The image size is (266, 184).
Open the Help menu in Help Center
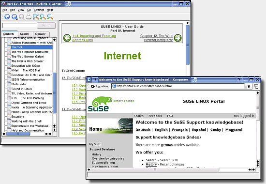[x=50, y=10]
